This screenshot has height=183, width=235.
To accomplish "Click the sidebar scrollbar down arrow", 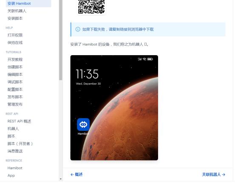I will click(60, 179).
